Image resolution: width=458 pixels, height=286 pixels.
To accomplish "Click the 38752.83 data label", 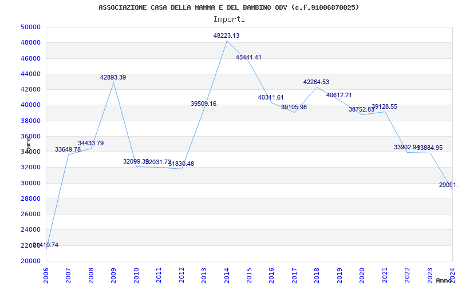I will pyautogui.click(x=362, y=109).
